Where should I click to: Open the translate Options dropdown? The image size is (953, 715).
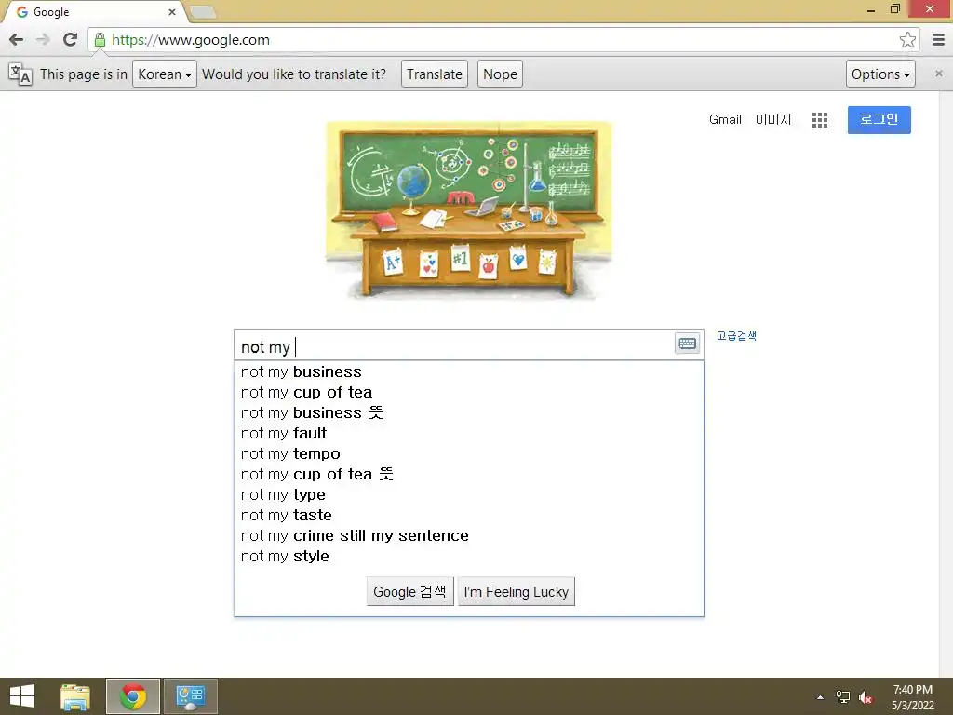pyautogui.click(x=880, y=74)
